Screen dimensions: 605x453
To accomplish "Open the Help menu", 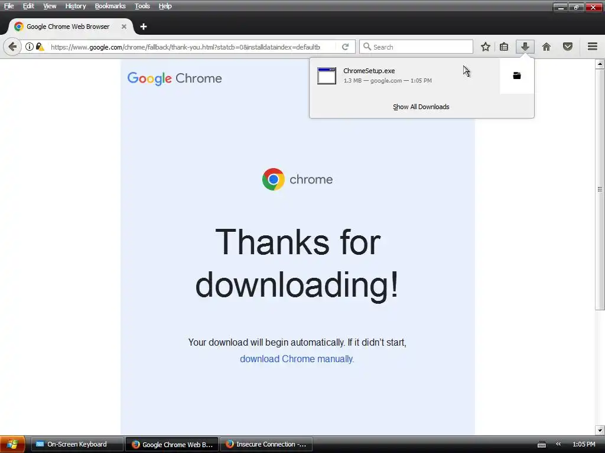I will (165, 6).
